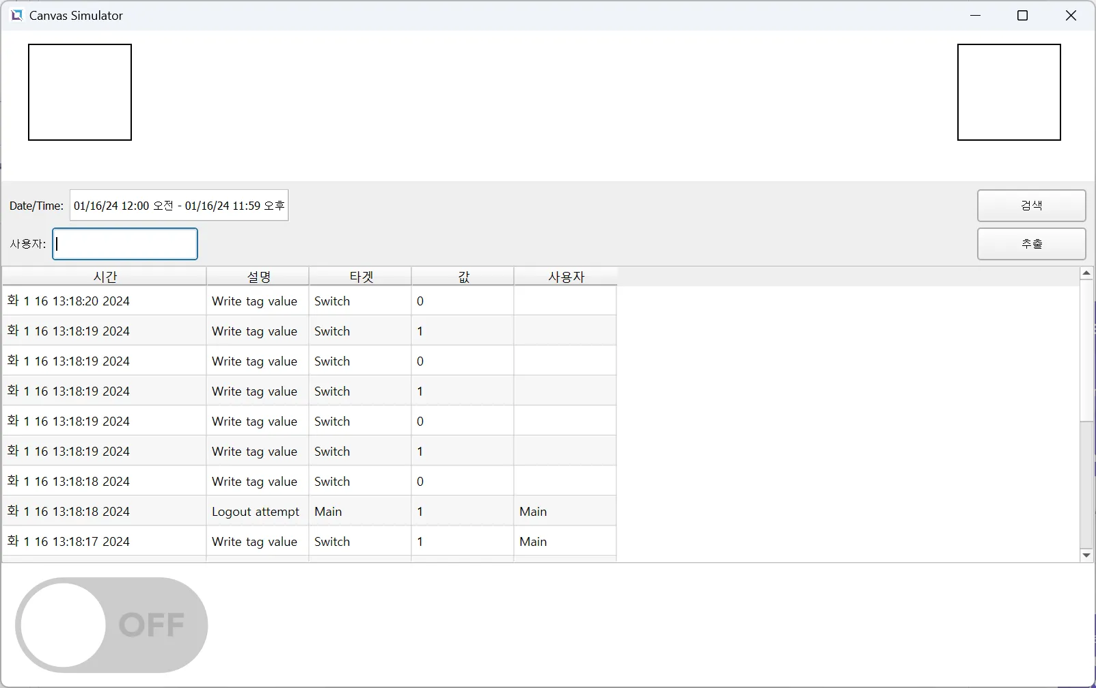Open the Date/Time range field

point(179,206)
